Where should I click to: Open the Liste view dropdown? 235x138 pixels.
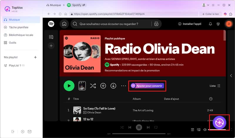pyautogui.click(x=215, y=86)
